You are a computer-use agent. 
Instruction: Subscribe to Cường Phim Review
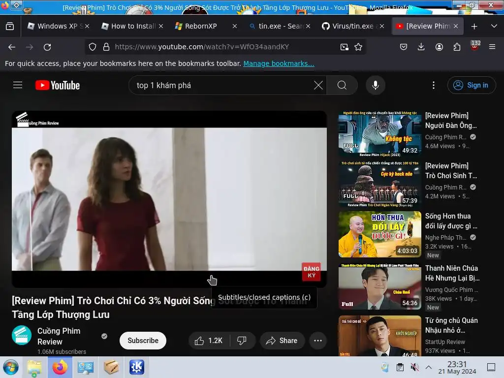[x=143, y=341]
